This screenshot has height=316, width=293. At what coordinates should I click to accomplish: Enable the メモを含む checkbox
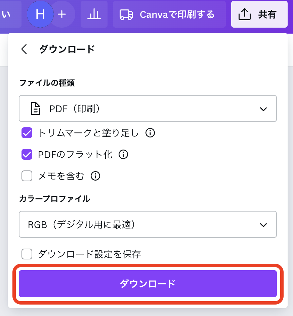point(27,176)
